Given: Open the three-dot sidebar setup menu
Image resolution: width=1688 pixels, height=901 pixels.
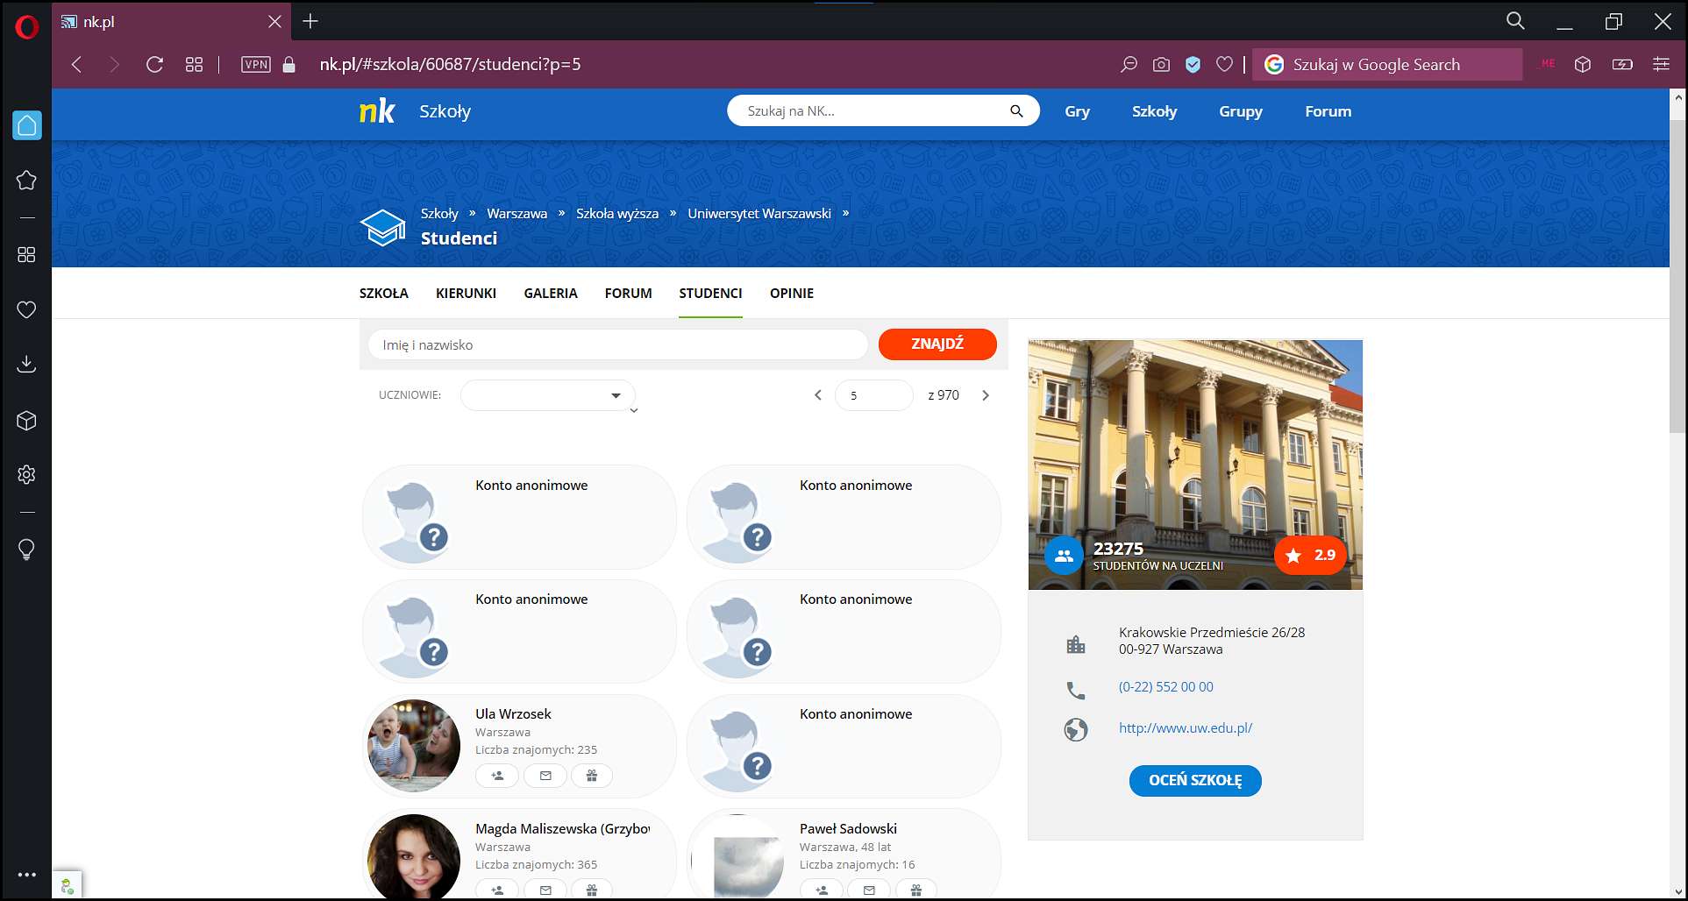Looking at the screenshot, I should 27,875.
